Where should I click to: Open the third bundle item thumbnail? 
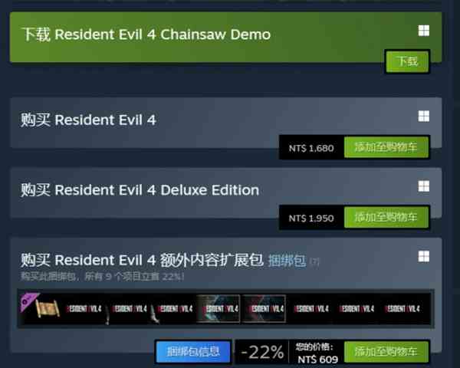pos(129,309)
